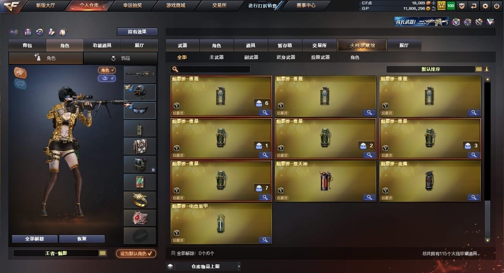Click the 全部解除 button
Image resolution: width=504 pixels, height=273 pixels.
coord(35,239)
